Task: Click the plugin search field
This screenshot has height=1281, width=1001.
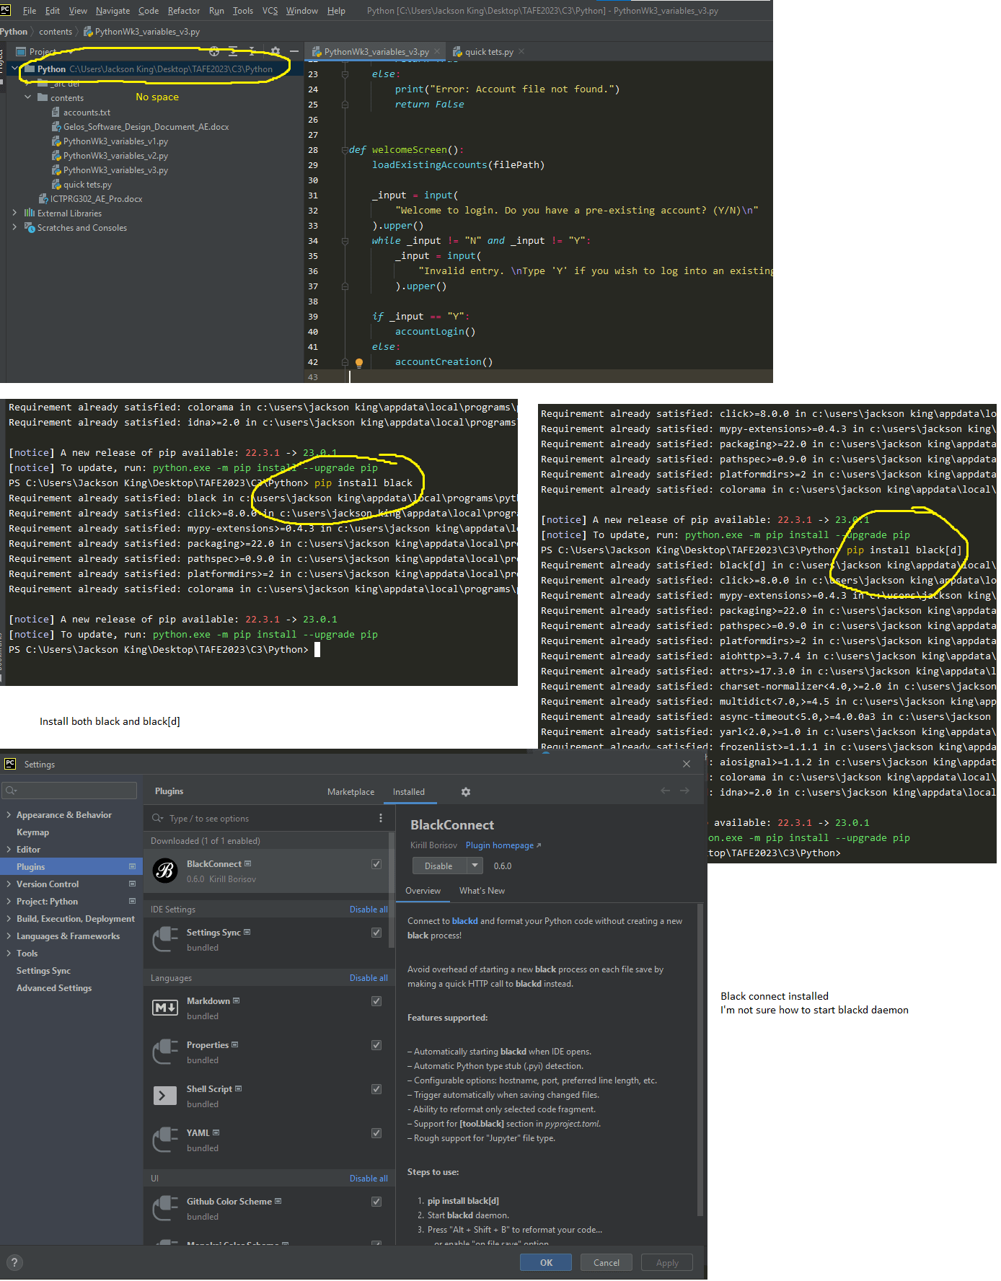Action: click(263, 819)
